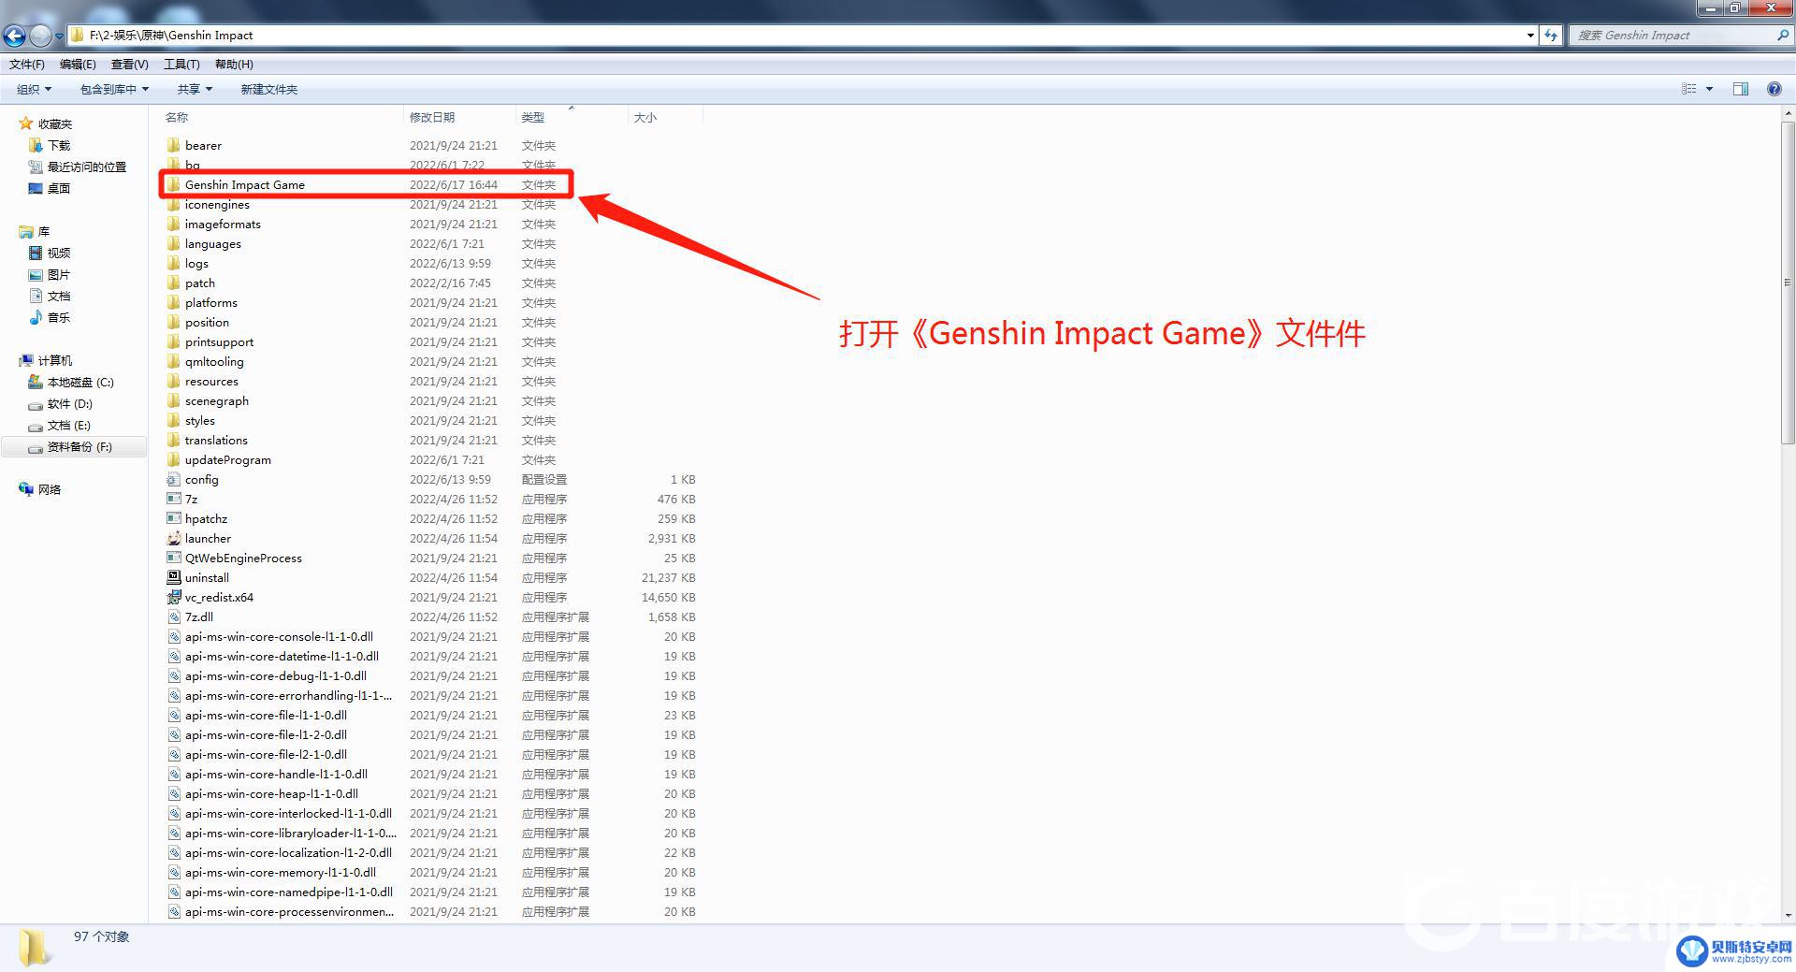Select the patch folder icon
Viewport: 1796px width, 972px height.
[173, 283]
